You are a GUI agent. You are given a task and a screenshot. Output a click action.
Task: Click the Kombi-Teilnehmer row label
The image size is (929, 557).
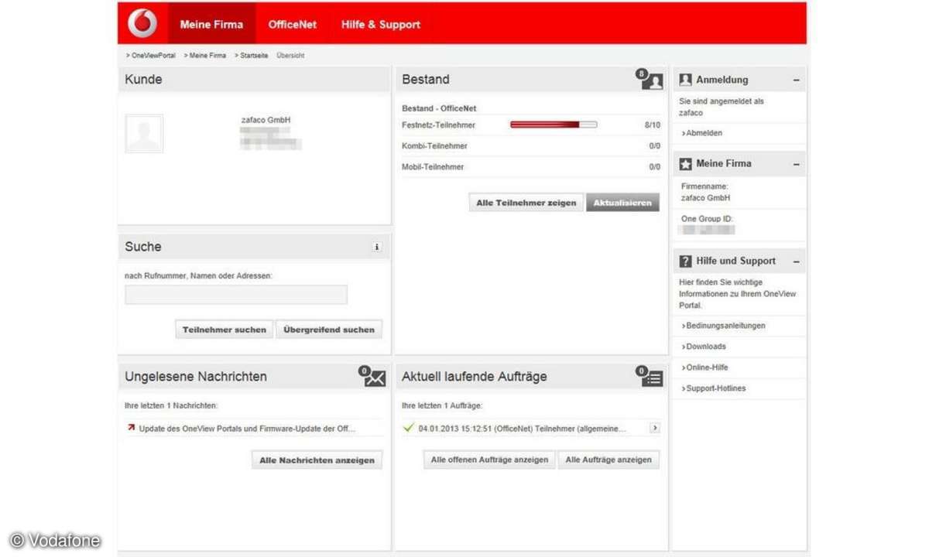[x=435, y=145]
